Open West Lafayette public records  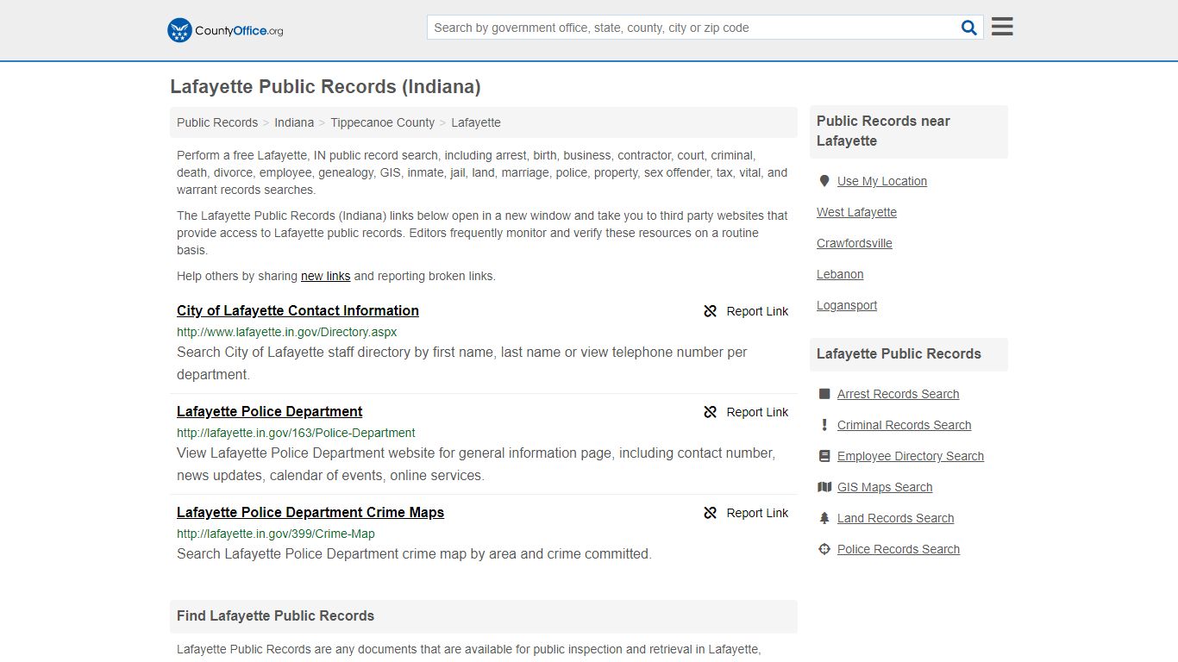[x=856, y=212]
